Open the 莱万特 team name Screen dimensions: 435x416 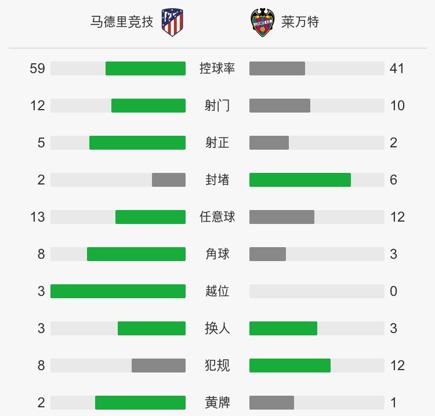[300, 22]
